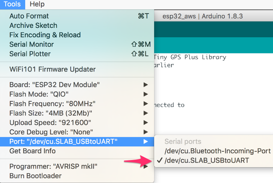Select Archive Sketch
273x183 pixels.
[77, 26]
